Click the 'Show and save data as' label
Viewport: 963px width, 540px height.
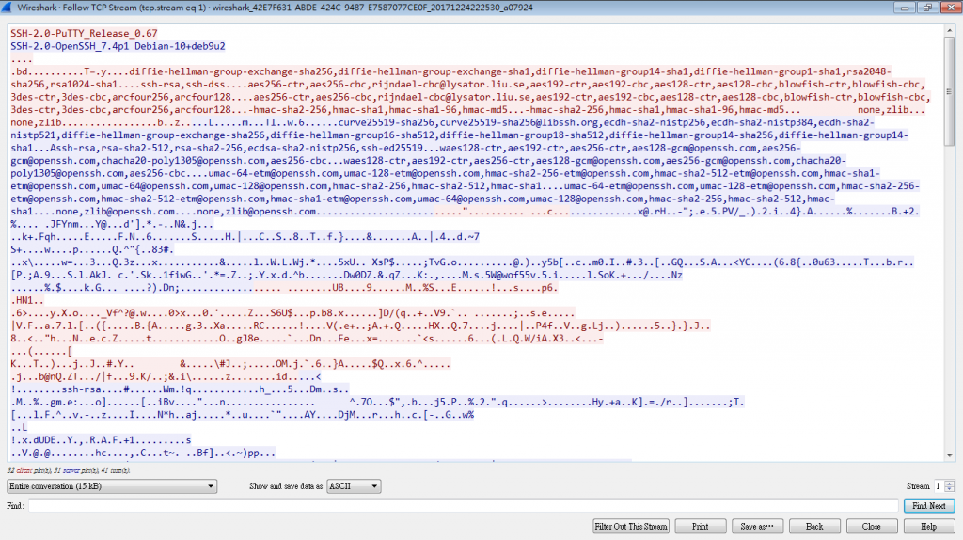[286, 486]
